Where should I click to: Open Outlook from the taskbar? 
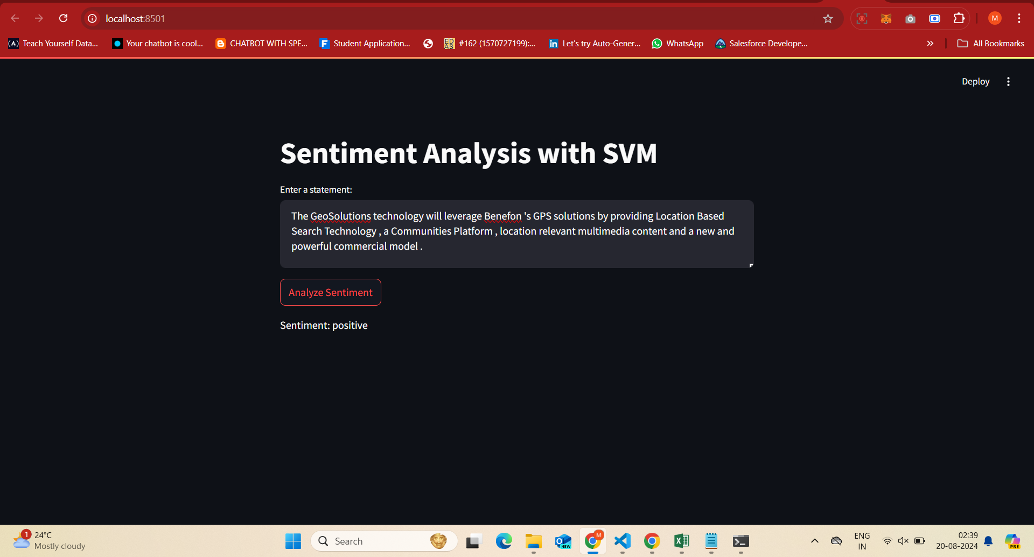click(x=563, y=541)
